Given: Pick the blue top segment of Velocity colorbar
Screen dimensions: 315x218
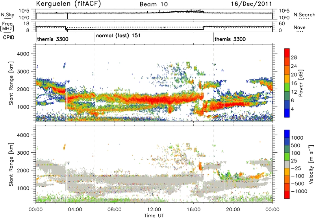Looking at the screenshot, I should [x=287, y=134].
